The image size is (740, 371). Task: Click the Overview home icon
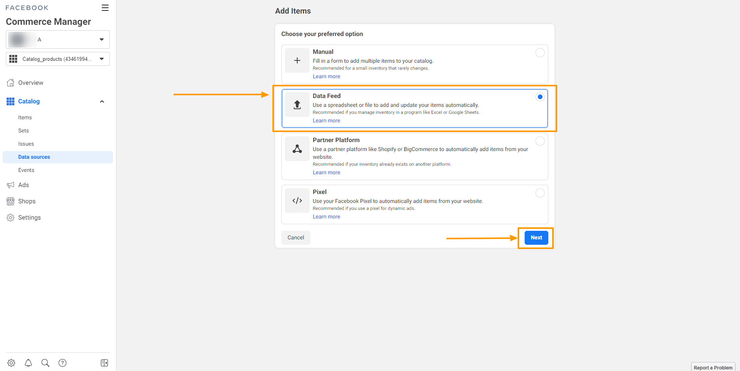point(10,83)
